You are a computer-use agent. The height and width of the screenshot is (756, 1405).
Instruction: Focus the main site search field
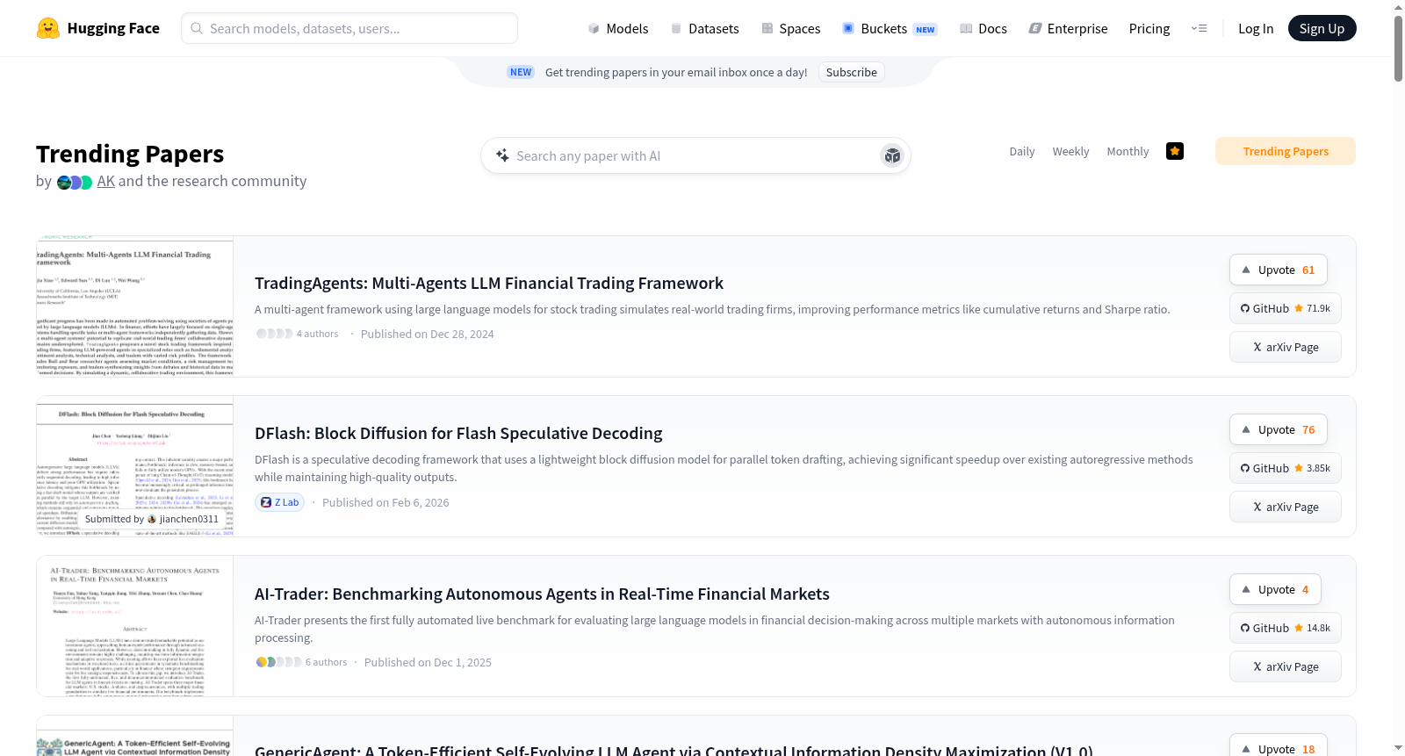(349, 28)
